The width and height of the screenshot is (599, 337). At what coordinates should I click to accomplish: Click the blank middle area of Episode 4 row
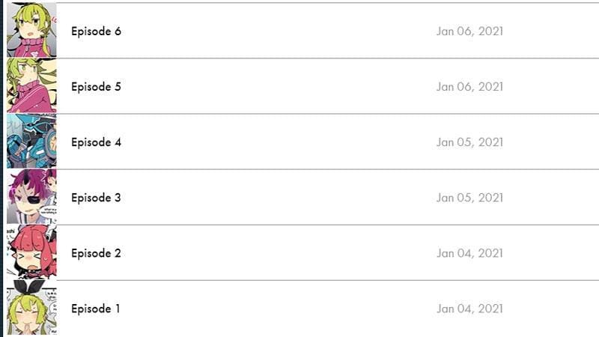coord(277,142)
